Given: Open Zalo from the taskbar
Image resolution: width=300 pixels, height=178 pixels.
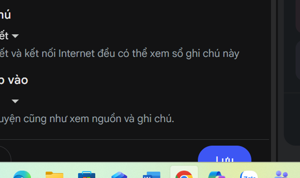Looking at the screenshot, I should [x=249, y=174].
